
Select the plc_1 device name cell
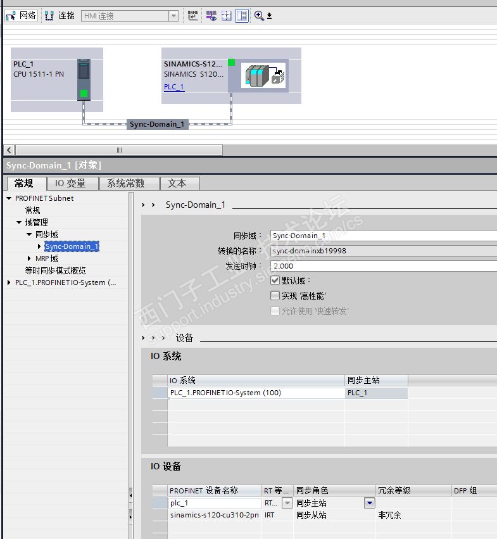click(215, 504)
